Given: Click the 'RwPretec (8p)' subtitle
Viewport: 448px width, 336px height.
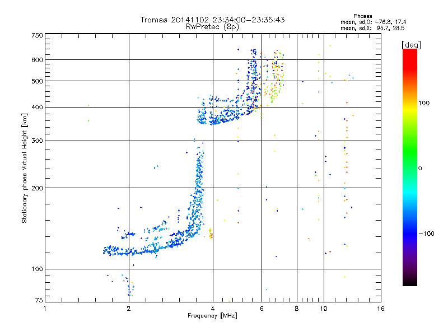Looking at the screenshot, I should pos(212,27).
